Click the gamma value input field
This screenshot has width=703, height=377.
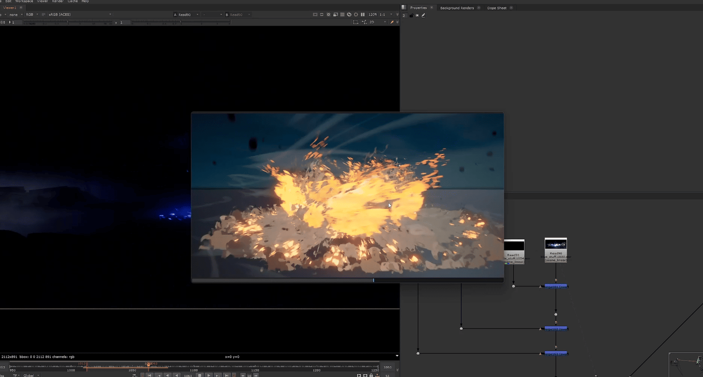125,23
